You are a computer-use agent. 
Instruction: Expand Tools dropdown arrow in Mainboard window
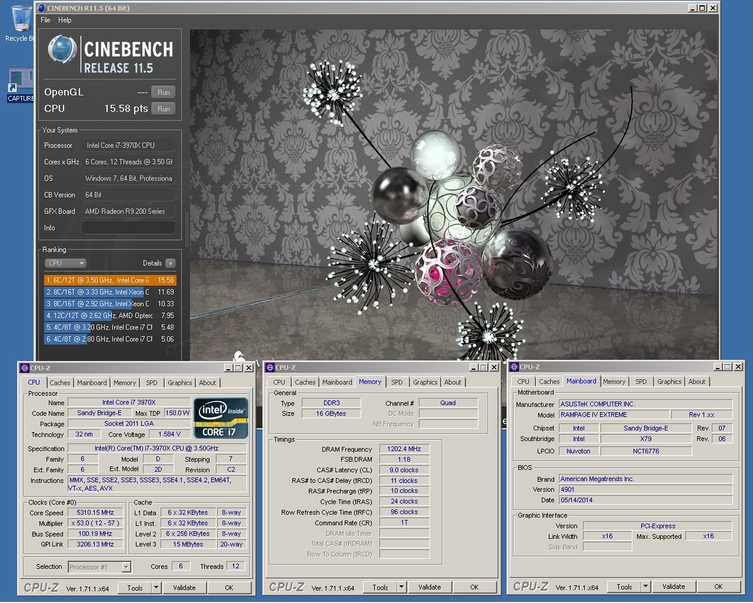click(x=645, y=587)
